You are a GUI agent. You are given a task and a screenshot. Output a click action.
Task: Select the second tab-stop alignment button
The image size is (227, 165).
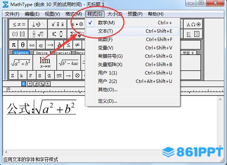(x=30, y=84)
